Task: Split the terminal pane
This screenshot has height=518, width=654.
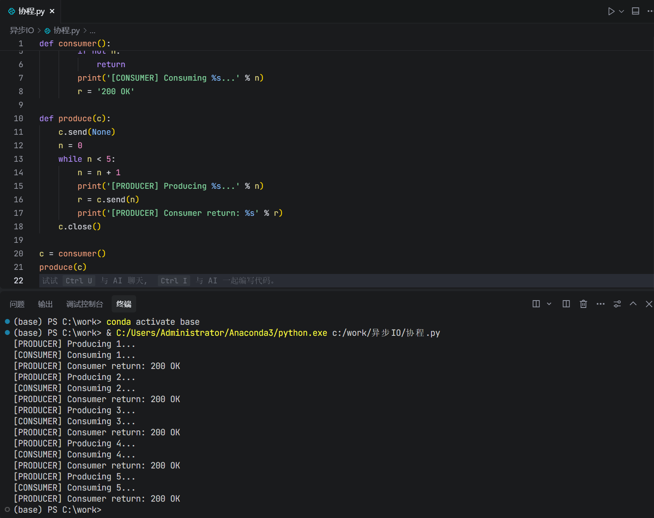Action: [x=566, y=304]
